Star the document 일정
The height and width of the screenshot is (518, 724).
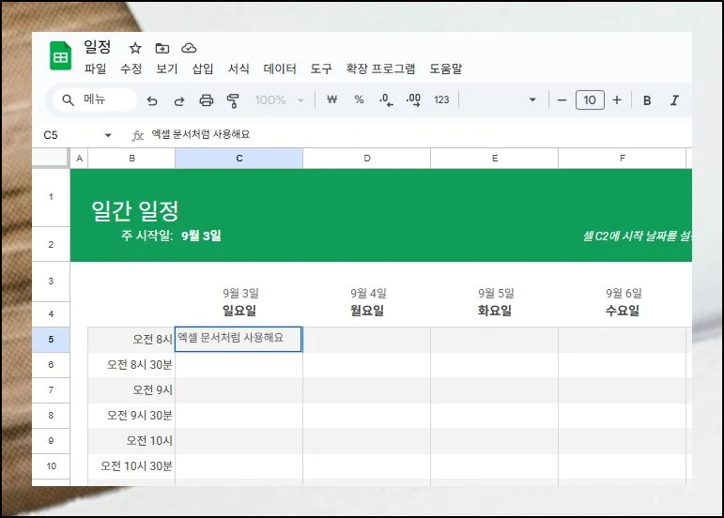coord(135,48)
